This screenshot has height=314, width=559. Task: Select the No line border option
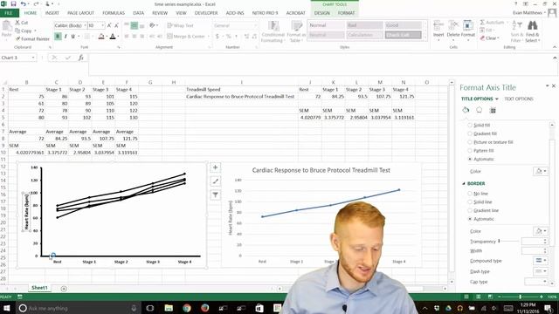point(470,194)
